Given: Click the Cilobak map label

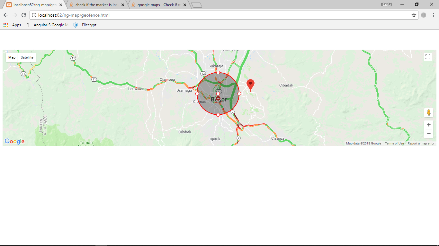Looking at the screenshot, I should [x=185, y=132].
